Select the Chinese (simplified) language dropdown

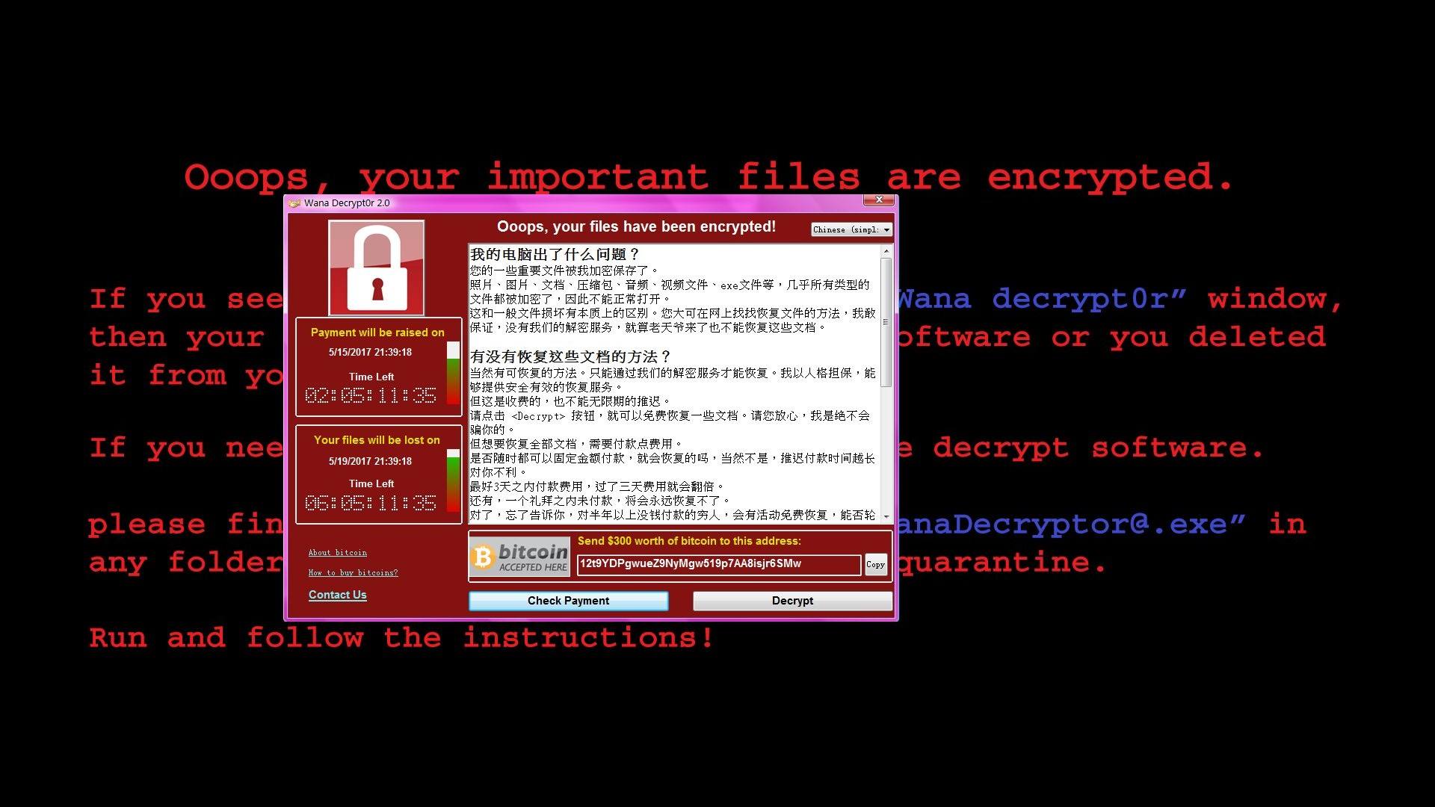point(847,228)
